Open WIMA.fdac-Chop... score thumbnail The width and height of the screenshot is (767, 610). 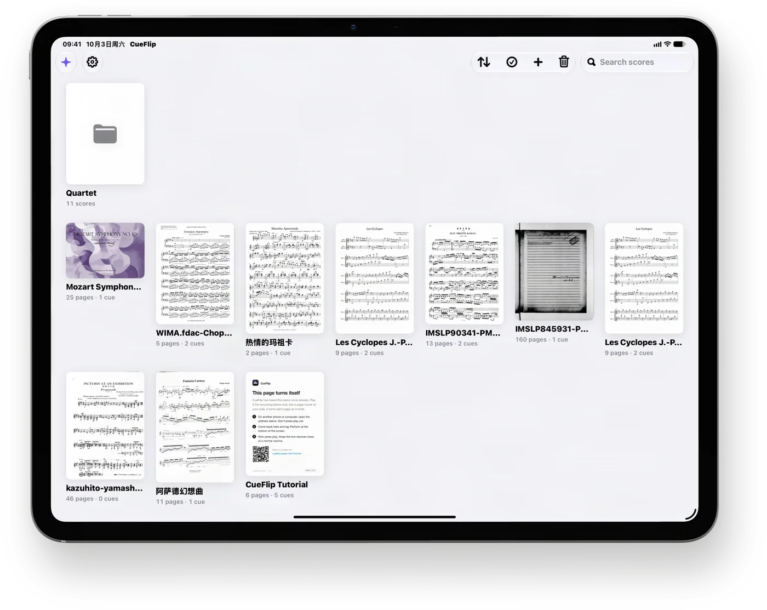(195, 273)
